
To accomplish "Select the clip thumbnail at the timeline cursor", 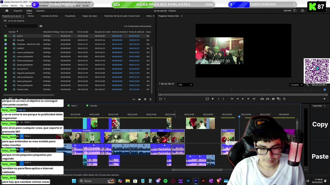I will (178, 136).
